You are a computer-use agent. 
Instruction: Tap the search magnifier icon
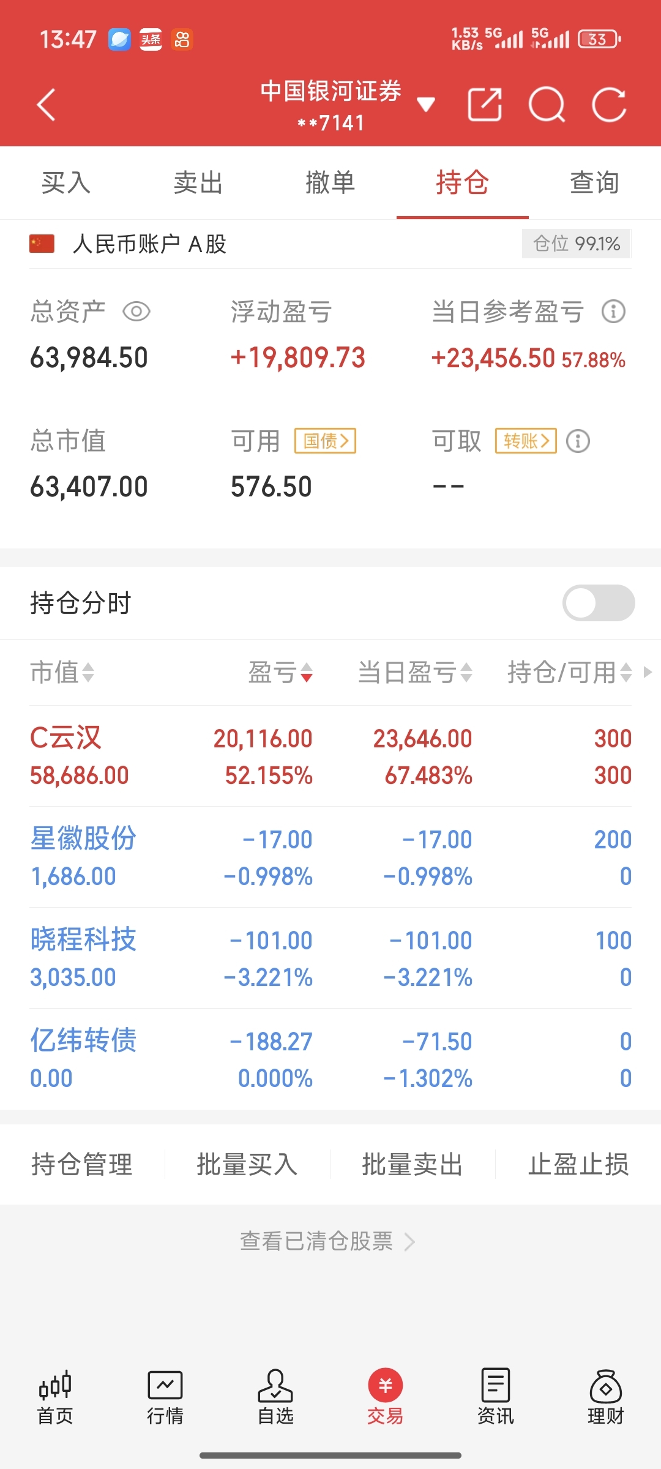tap(547, 105)
